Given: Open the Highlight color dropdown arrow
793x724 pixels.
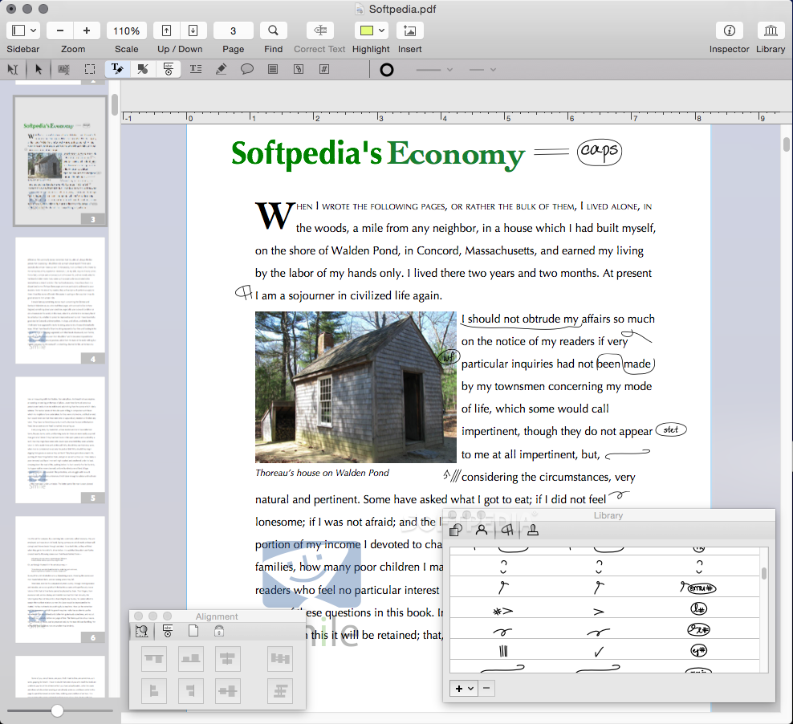Looking at the screenshot, I should point(382,31).
